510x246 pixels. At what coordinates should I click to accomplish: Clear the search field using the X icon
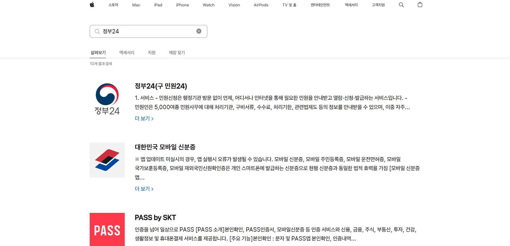point(199,31)
